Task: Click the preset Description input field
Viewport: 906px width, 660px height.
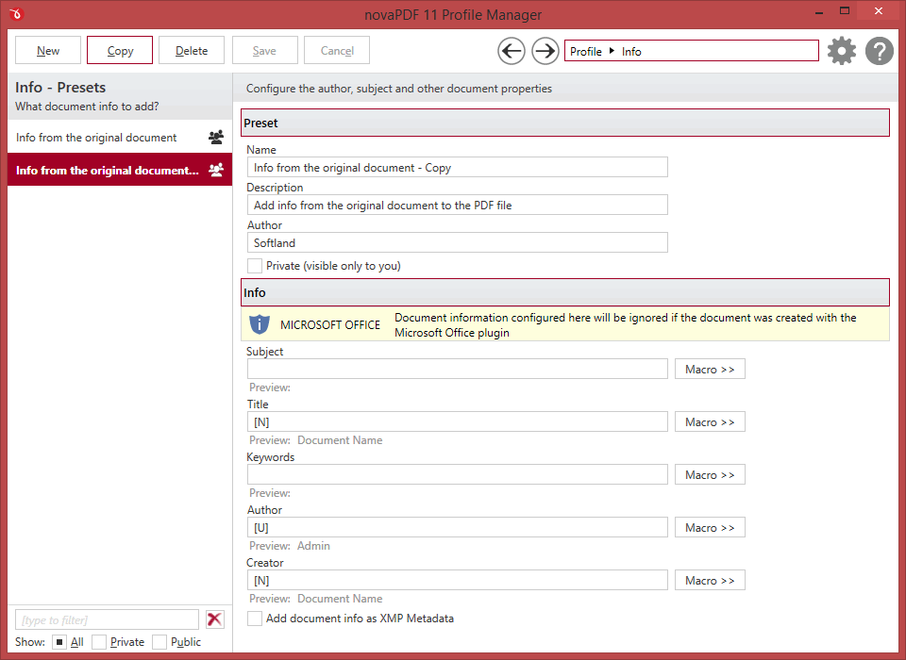Action: (x=457, y=205)
